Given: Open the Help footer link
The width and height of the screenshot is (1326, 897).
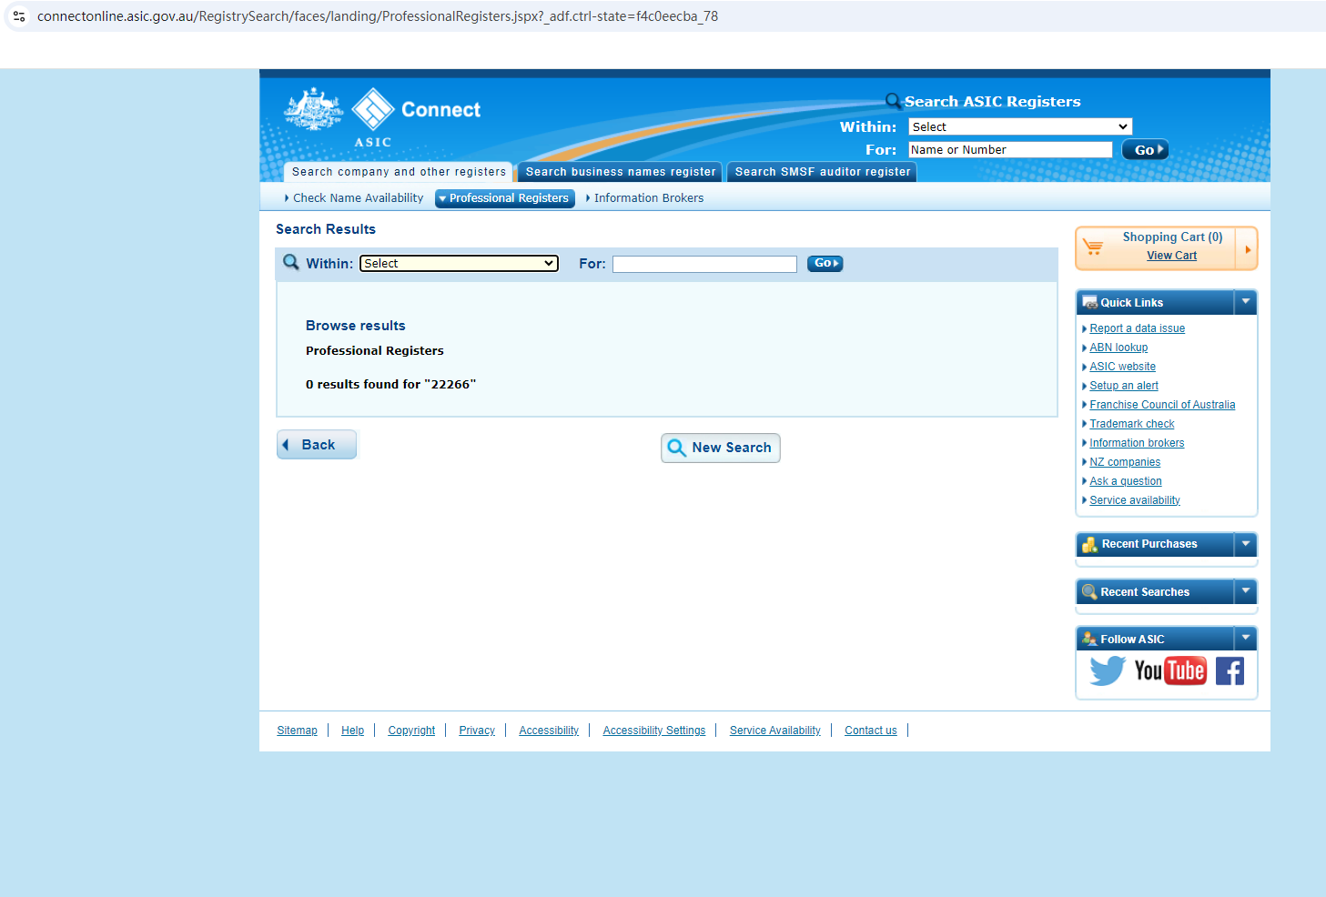Looking at the screenshot, I should click(353, 731).
